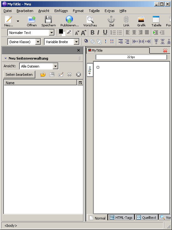Click the bring to front icon
The width and height of the screenshot is (172, 230).
point(93,42)
